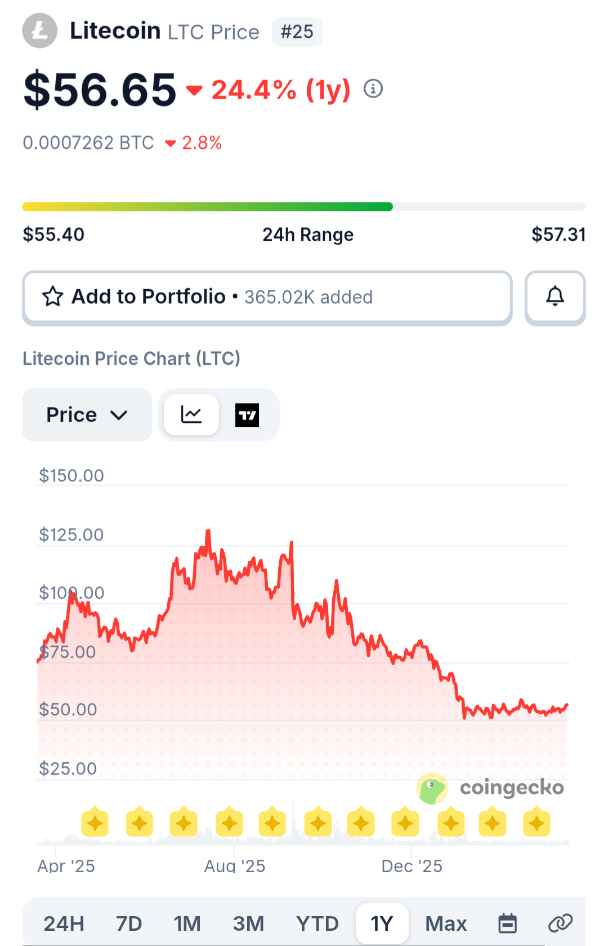Click the CoinGecko gecko logo on the chart
The height and width of the screenshot is (946, 608).
pos(432,788)
